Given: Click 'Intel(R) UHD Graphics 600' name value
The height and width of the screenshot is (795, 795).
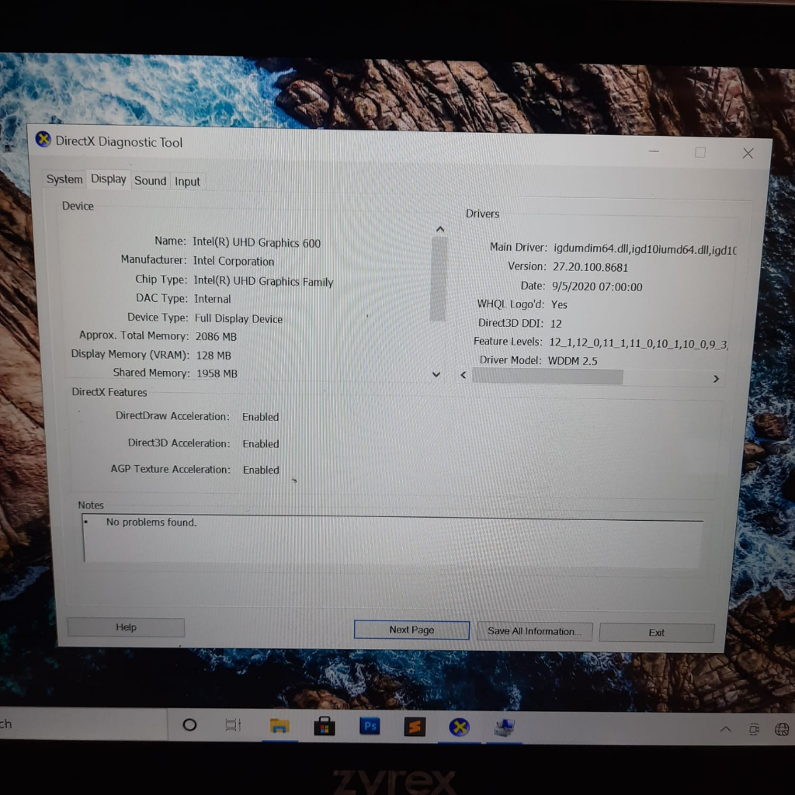Looking at the screenshot, I should pos(256,243).
